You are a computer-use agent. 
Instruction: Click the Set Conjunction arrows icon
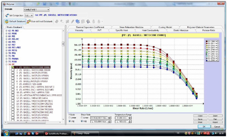(x=7, y=15)
